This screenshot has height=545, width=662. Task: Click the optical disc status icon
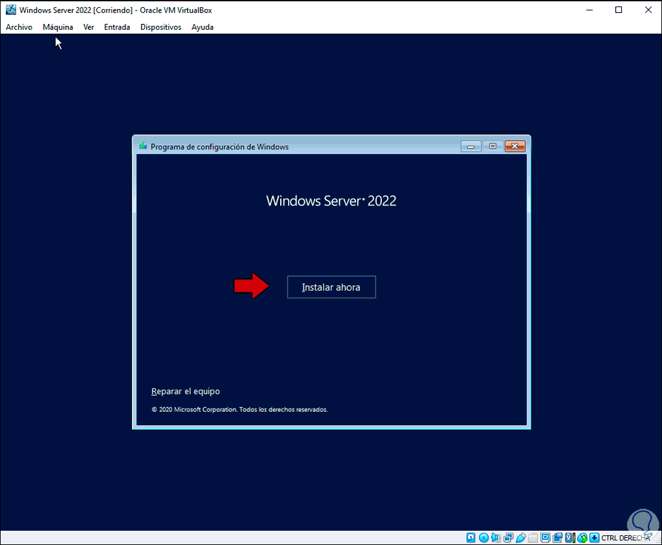click(x=484, y=537)
